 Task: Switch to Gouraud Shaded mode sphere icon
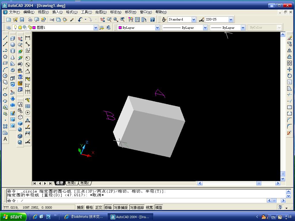click(x=20, y=130)
